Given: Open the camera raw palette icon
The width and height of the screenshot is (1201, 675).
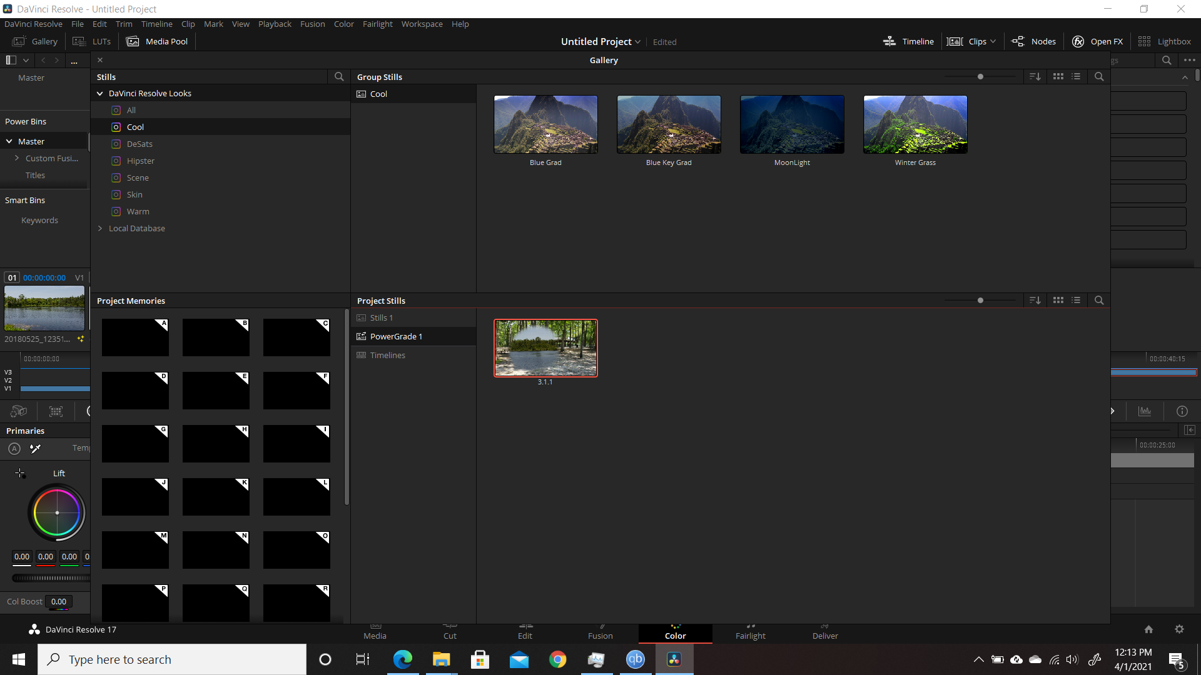Looking at the screenshot, I should (x=19, y=411).
